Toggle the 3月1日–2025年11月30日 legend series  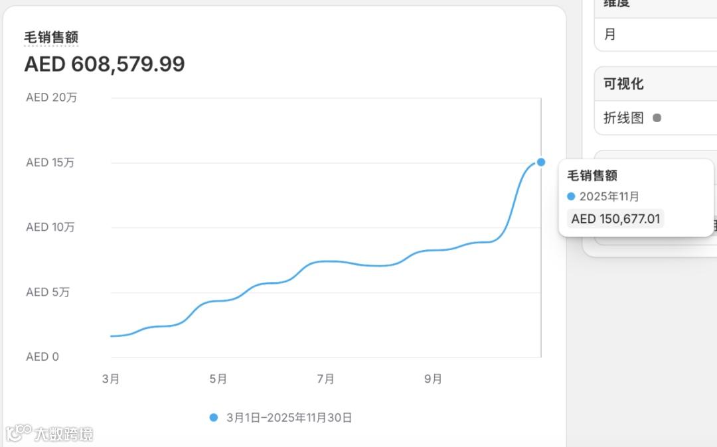pos(289,417)
